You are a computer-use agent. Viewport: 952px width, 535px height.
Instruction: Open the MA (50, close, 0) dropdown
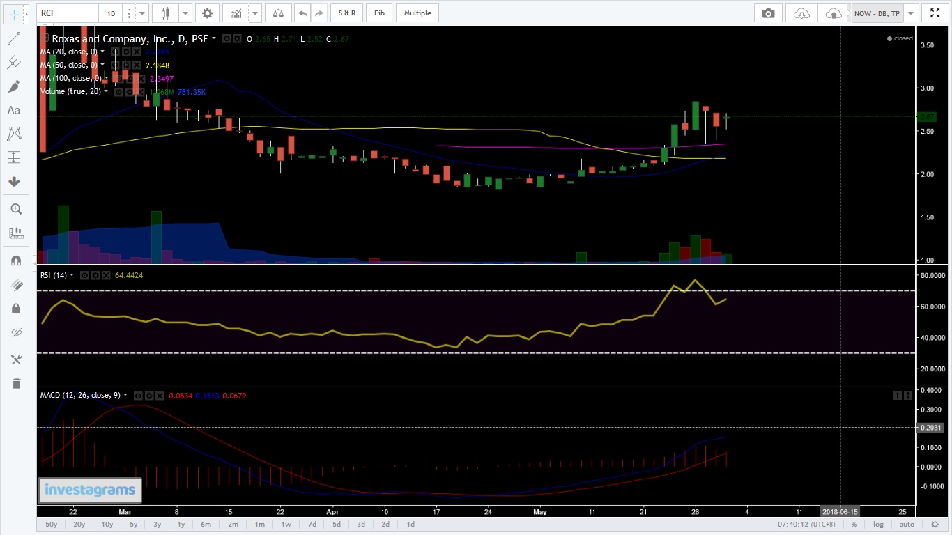102,65
